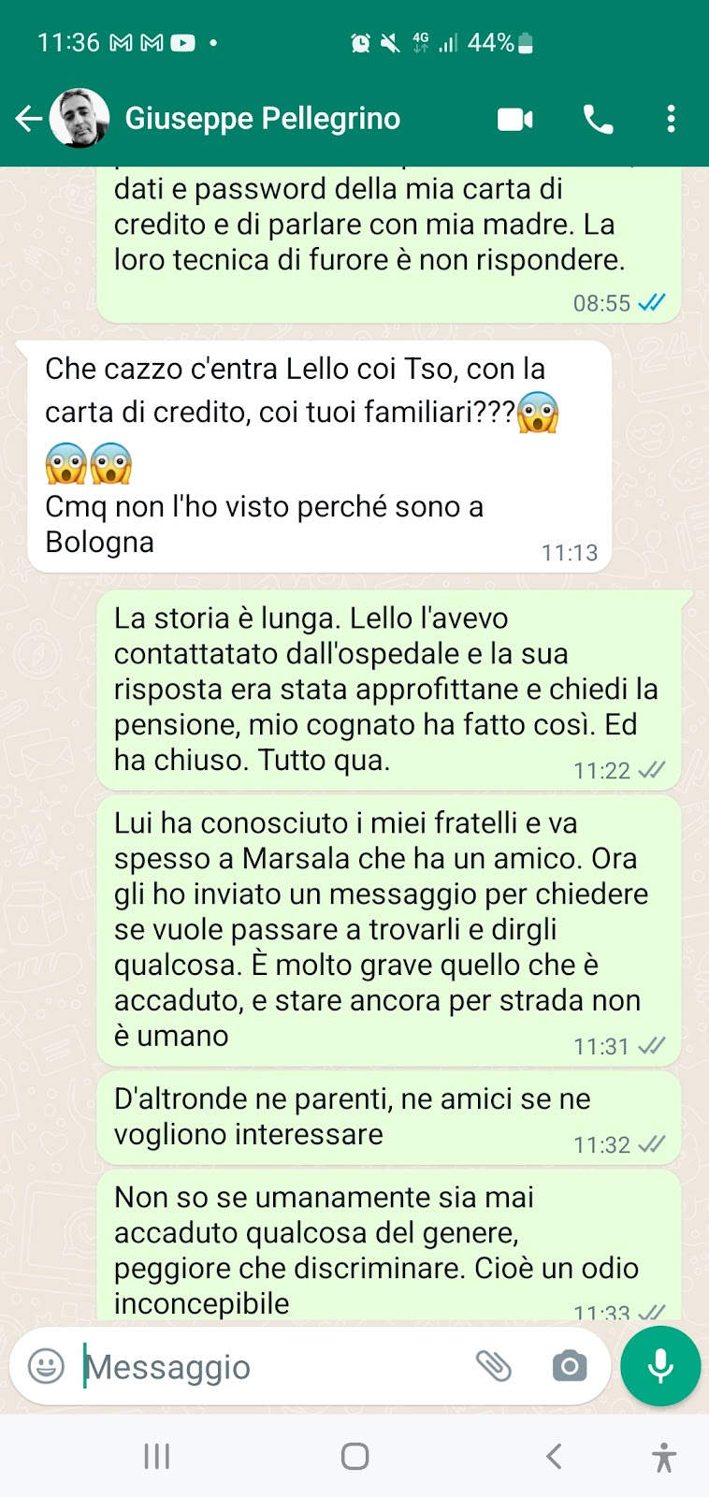
Task: Tap the back arrow in the chat header
Action: click(28, 119)
